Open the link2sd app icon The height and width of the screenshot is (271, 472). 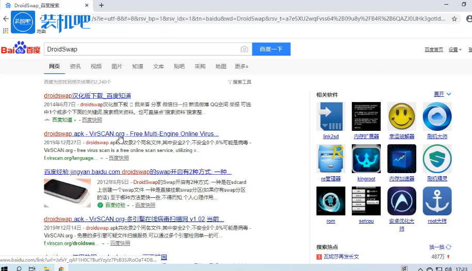(x=331, y=116)
